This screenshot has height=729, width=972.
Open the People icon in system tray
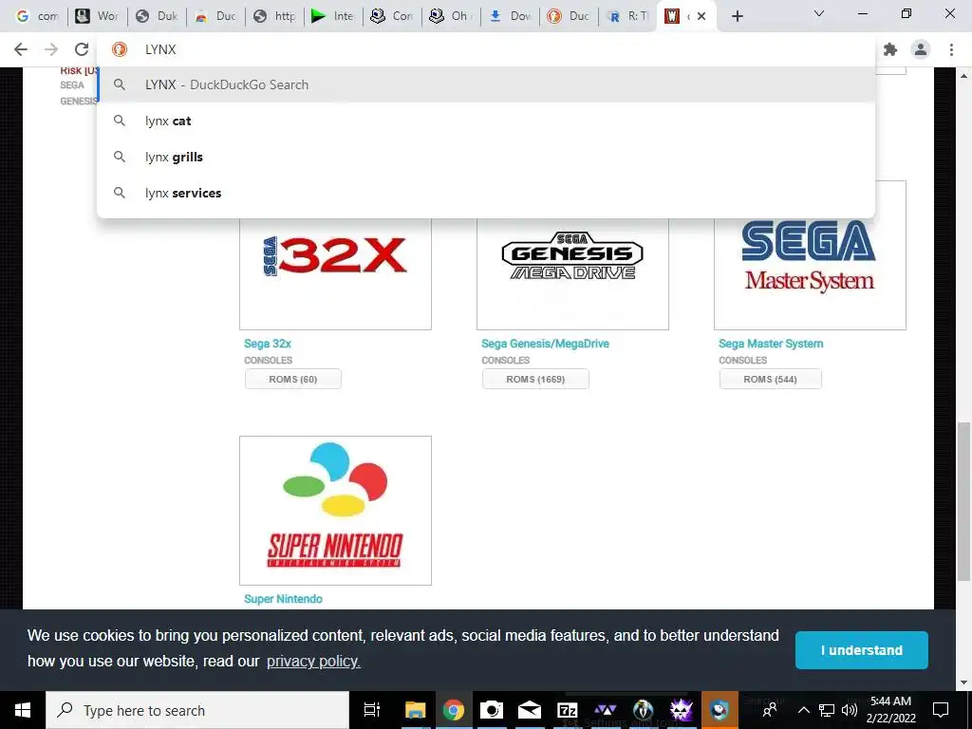(x=770, y=710)
